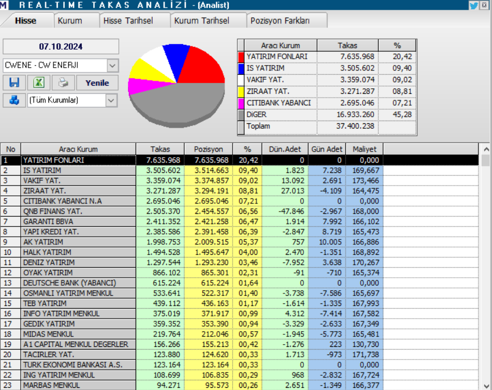
Task: Click the yellow legend square for ZIRAAT YAT.
Action: [241, 91]
